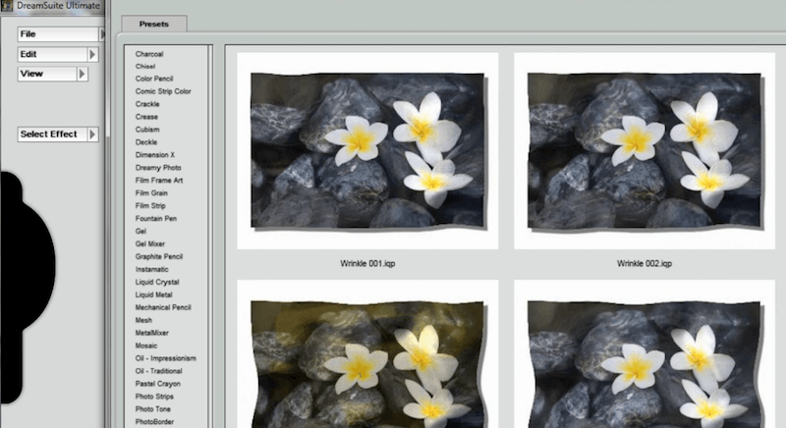This screenshot has width=786, height=428.
Task: Choose the Pastel Crayon effect
Action: pyautogui.click(x=158, y=384)
